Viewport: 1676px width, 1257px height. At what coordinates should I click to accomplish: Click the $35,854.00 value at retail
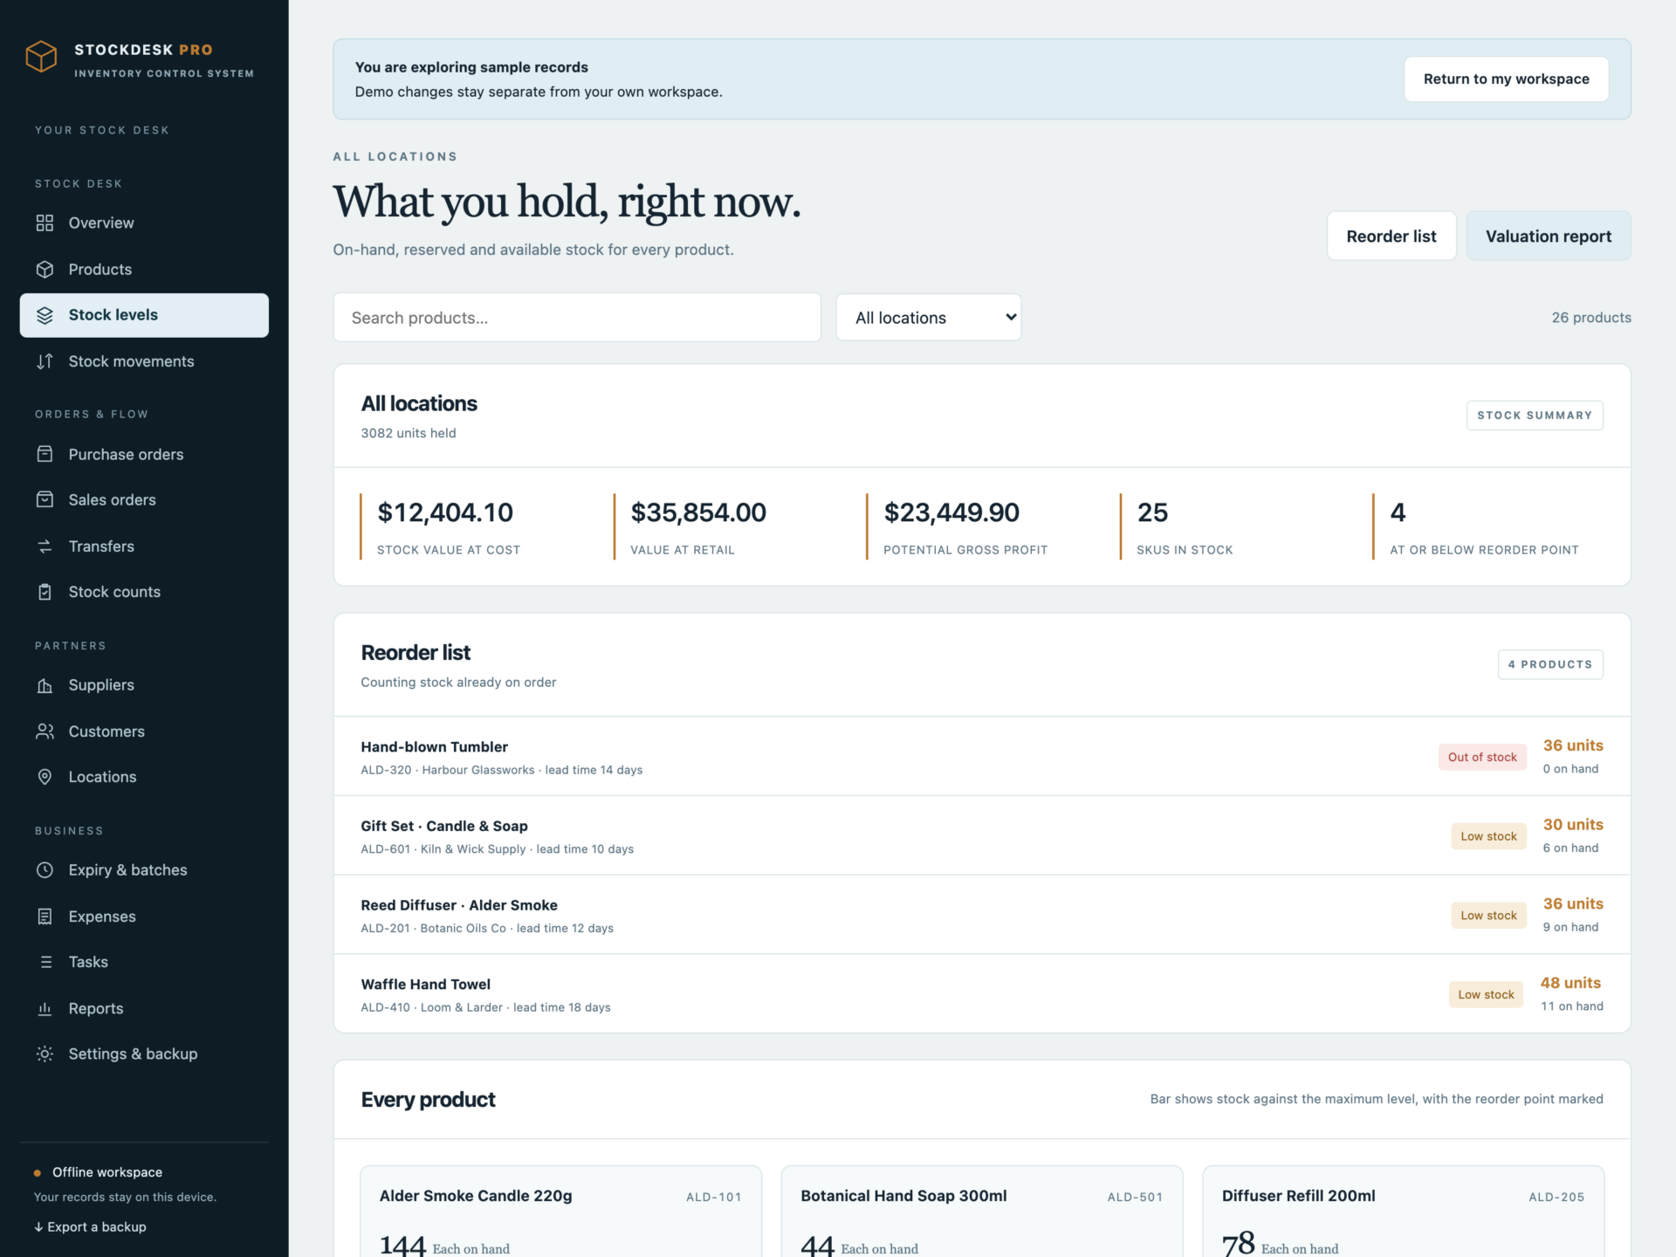698,512
